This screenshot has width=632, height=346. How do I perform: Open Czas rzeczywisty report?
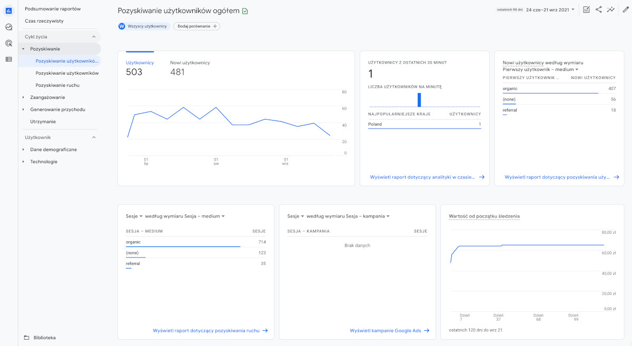tap(44, 21)
